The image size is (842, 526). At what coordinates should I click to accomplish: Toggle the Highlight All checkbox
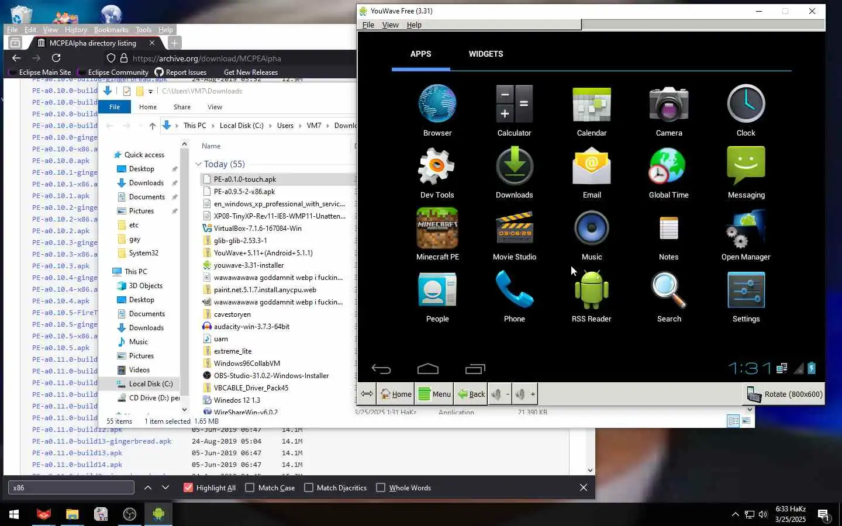[x=188, y=487]
